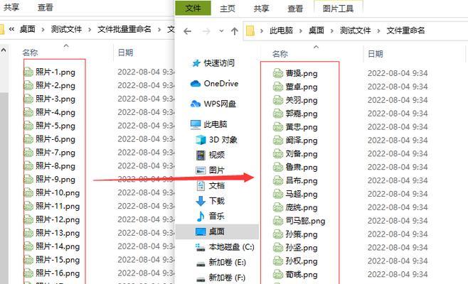
Task: Select OneDrive cloud icon in sidebar
Action: 196,84
